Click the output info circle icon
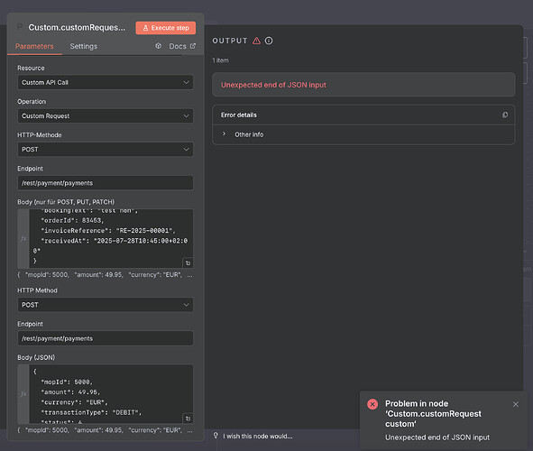The width and height of the screenshot is (533, 451). (x=269, y=41)
